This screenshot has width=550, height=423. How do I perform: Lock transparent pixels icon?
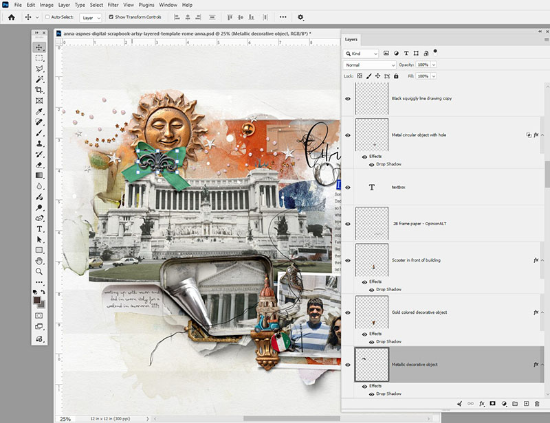pos(360,76)
